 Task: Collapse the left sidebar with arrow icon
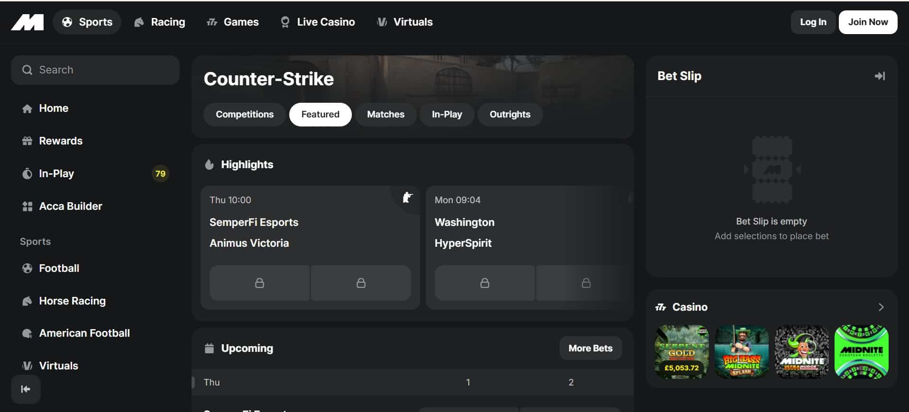point(26,389)
